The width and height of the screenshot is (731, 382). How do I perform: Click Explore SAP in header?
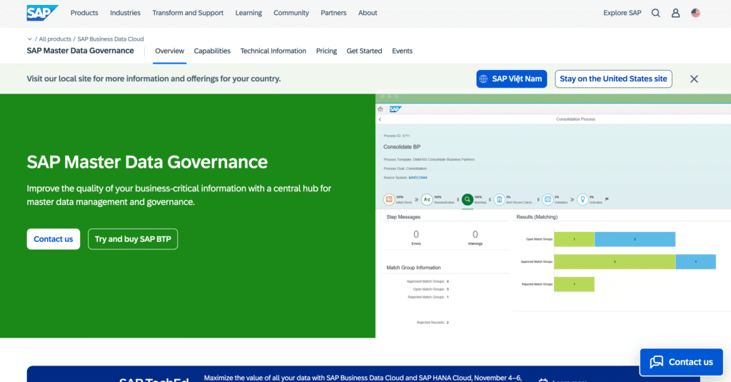pos(622,13)
